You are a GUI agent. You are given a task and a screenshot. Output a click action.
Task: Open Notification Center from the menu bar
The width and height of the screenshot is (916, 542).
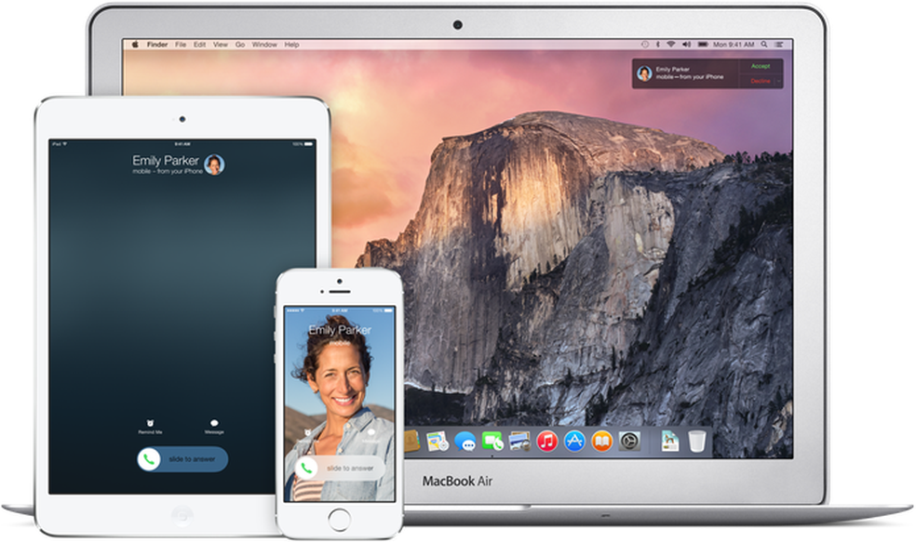tap(782, 42)
